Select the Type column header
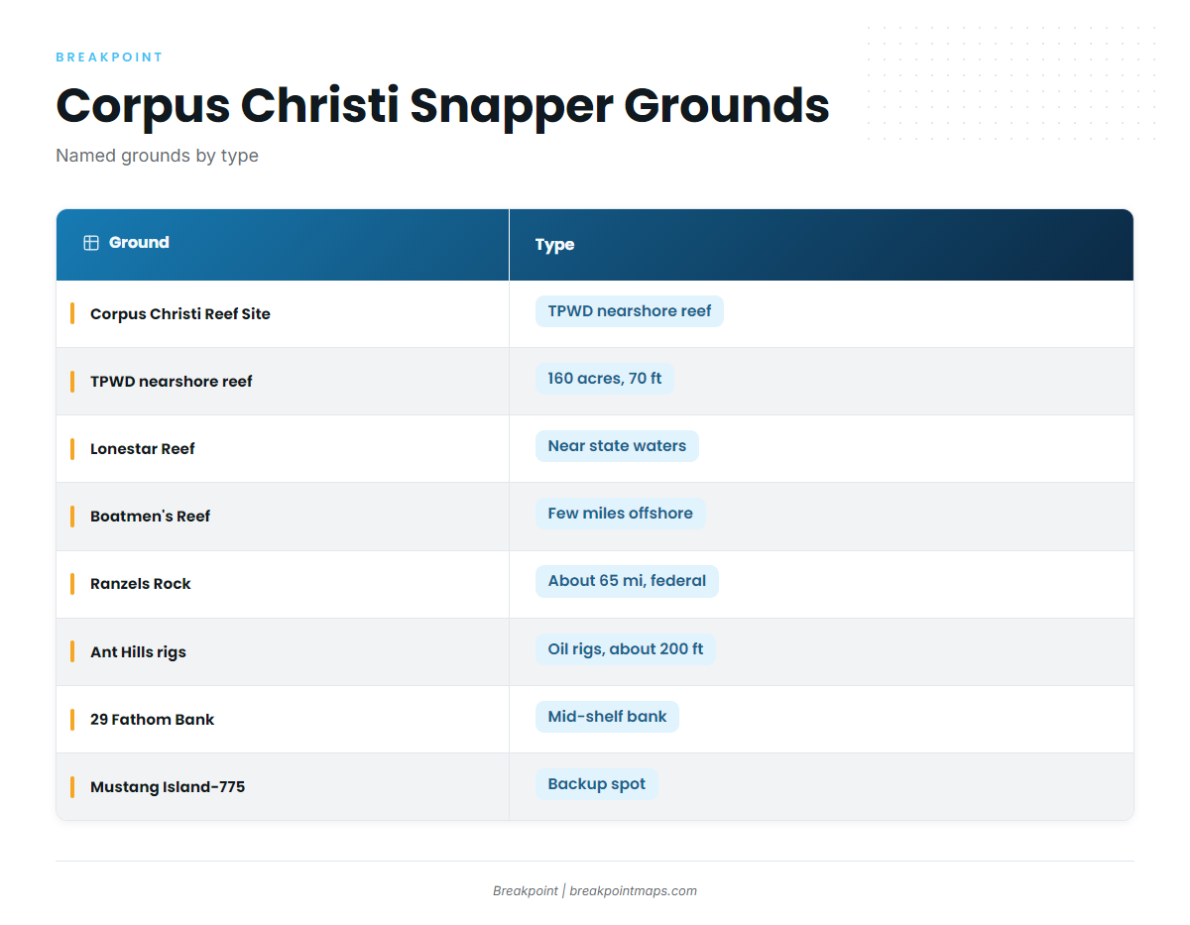 (821, 244)
